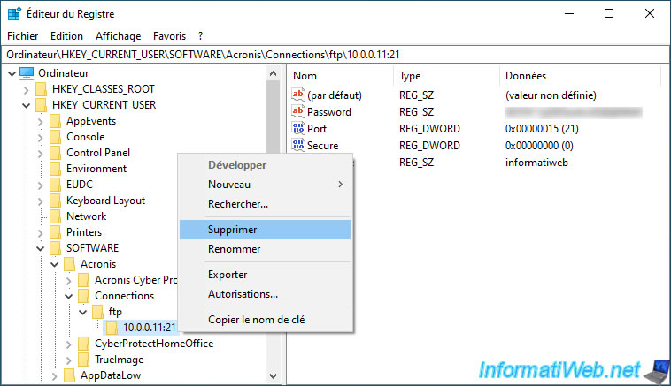Open the ? help menu

tap(200, 36)
